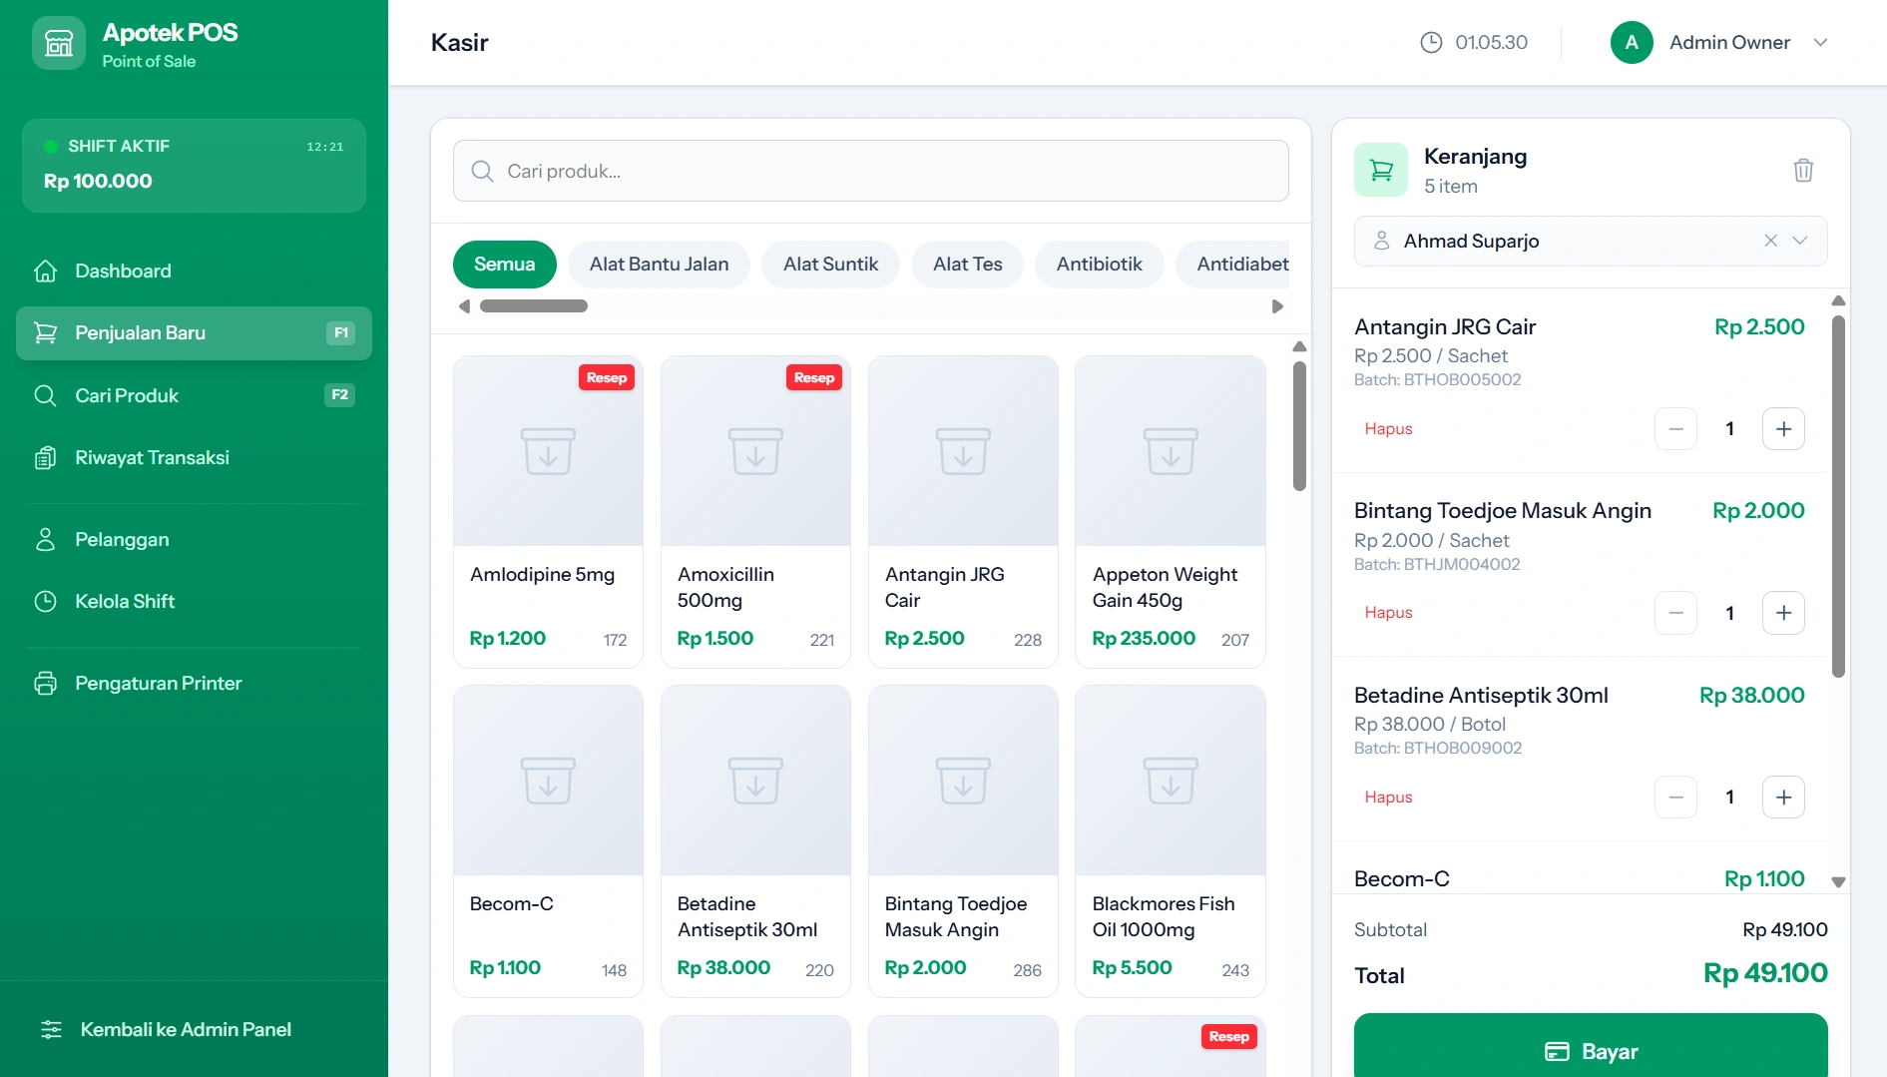Open the customer selection dropdown chevron
Viewport: 1887px width, 1077px height.
point(1800,241)
